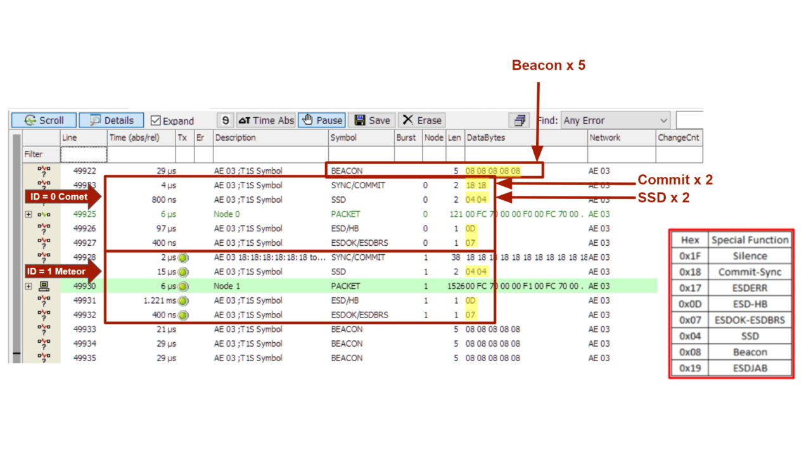Click the green Tx indicator on line 49928
Image resolution: width=811 pixels, height=455 pixels.
[x=183, y=257]
